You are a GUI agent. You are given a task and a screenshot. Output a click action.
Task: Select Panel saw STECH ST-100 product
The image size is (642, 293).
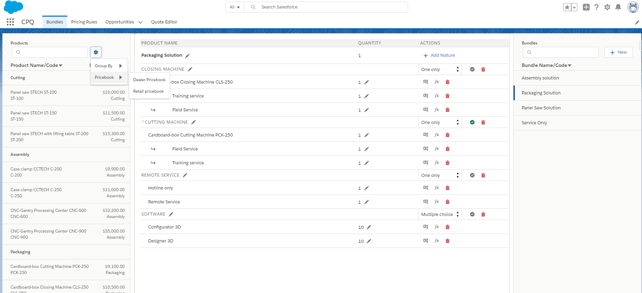click(66, 95)
